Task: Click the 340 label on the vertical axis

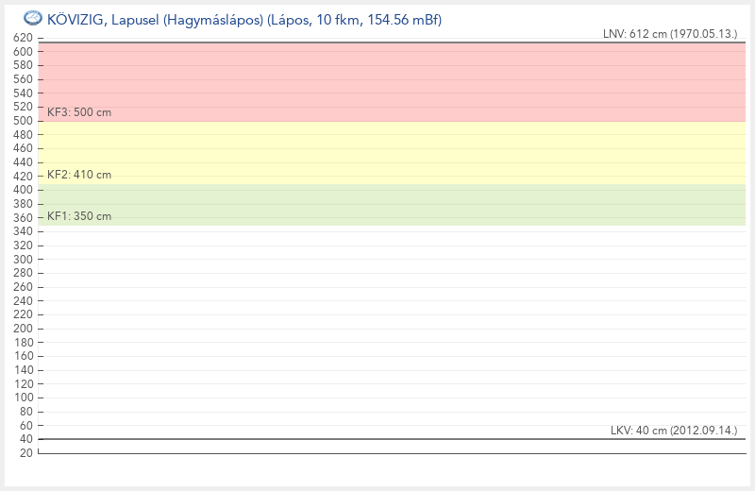Action: tap(24, 231)
